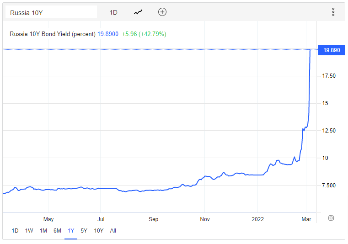Click the line chart type icon

(138, 12)
